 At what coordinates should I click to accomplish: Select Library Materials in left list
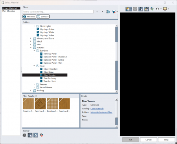click(11, 8)
